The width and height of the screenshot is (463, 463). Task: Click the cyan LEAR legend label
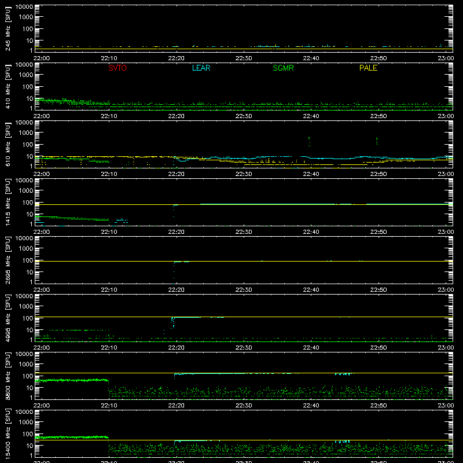coord(201,68)
